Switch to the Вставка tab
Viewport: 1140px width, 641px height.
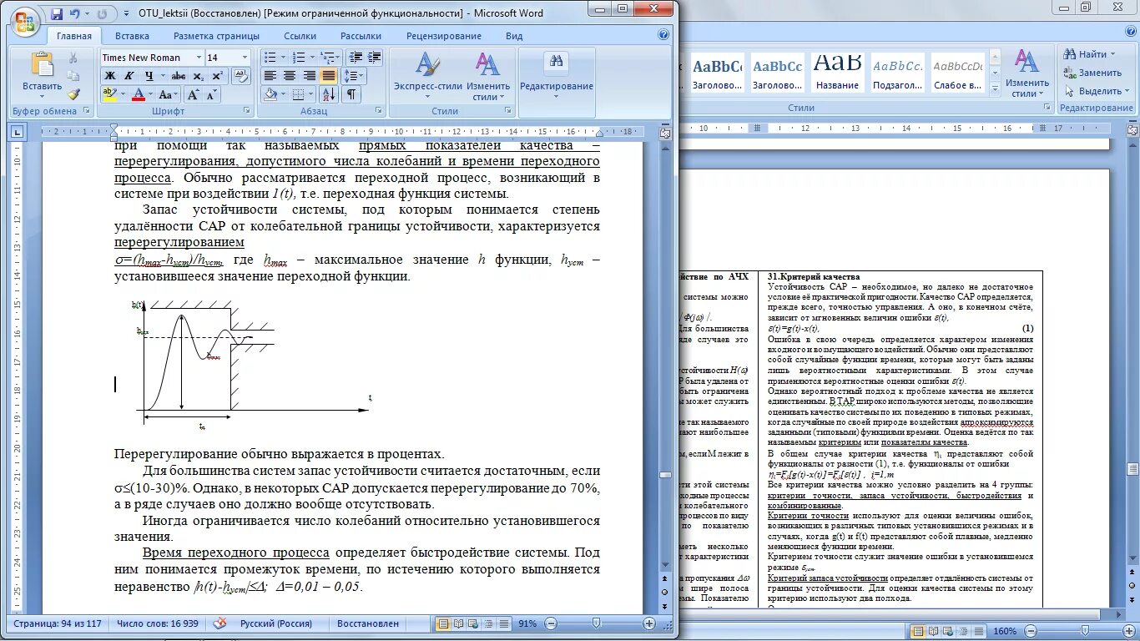(x=133, y=36)
